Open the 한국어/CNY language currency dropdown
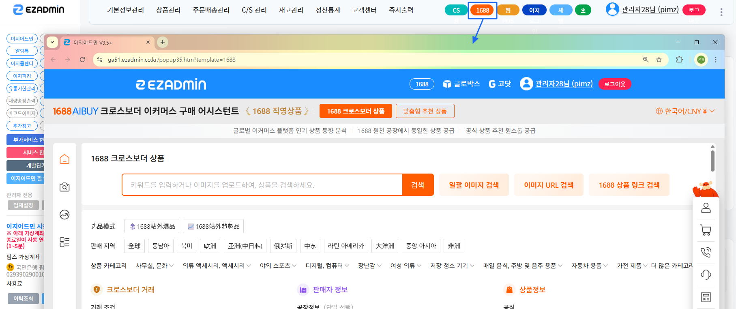The height and width of the screenshot is (309, 736). pyautogui.click(x=685, y=111)
